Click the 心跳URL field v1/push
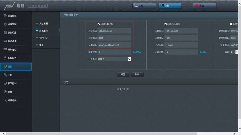 pos(181,45)
